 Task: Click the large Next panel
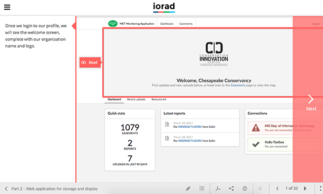tap(308, 99)
